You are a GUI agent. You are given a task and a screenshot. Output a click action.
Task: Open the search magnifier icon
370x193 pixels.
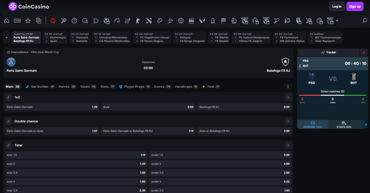(x=365, y=21)
